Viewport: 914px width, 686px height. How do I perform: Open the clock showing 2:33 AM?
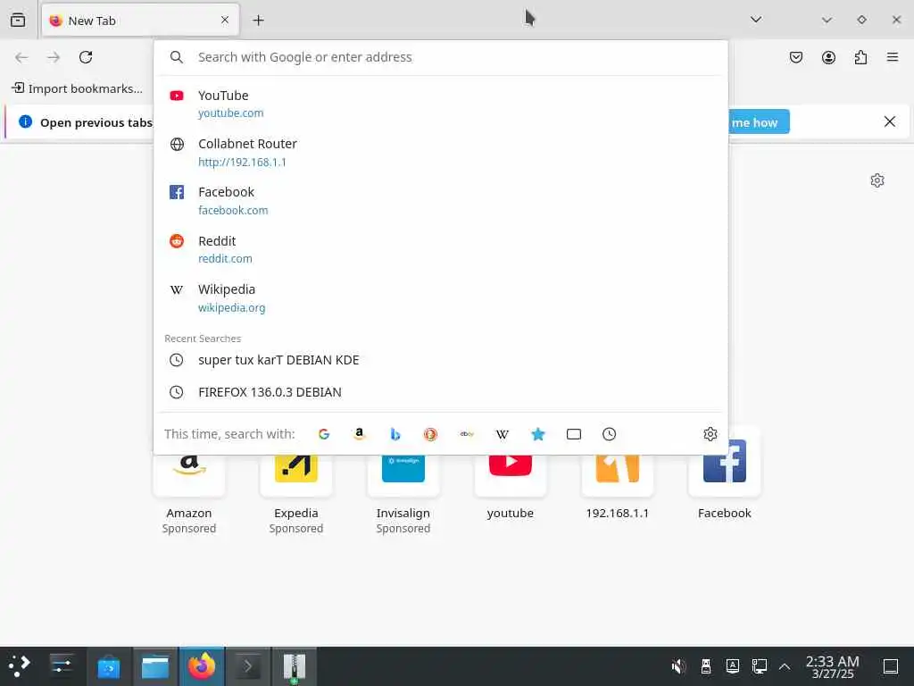833,666
